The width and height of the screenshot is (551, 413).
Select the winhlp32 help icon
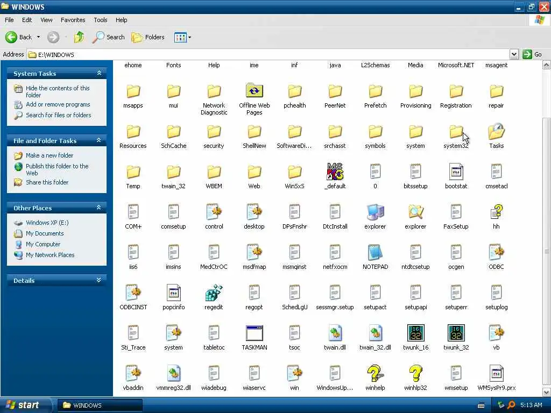point(415,373)
